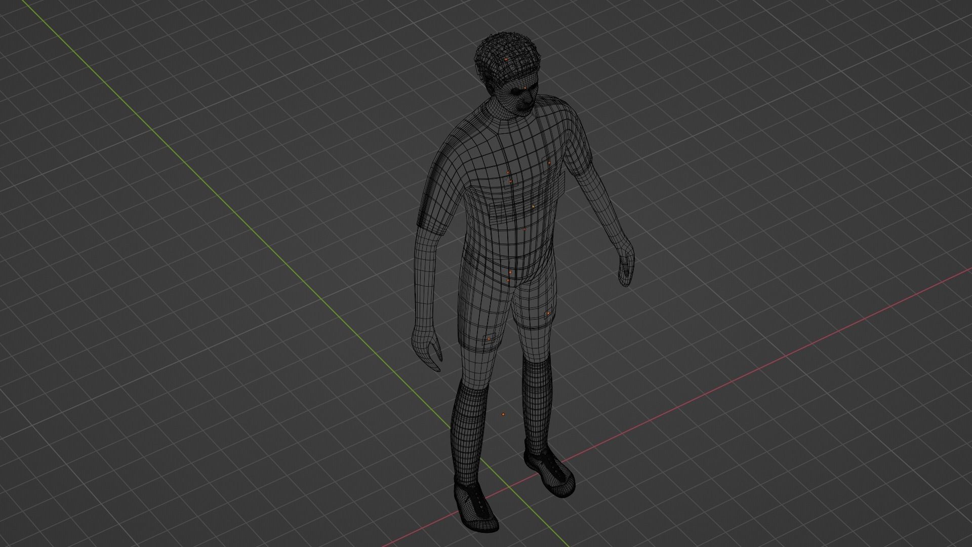Click the orange origin dot inside the hair
Screen dimensions: 972x547
505,60
